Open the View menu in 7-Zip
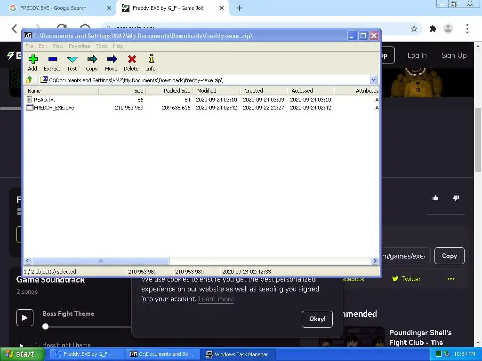The width and height of the screenshot is (482, 361). pyautogui.click(x=58, y=46)
